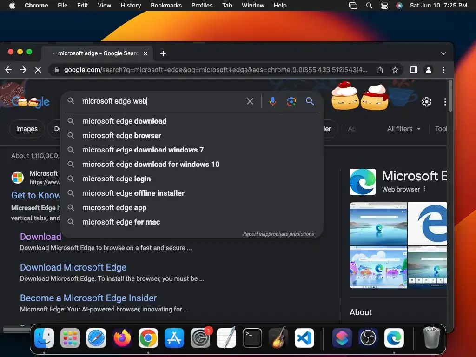Go forward with Chrome forward arrow
Viewport: 476px width, 357px height.
[x=23, y=70]
